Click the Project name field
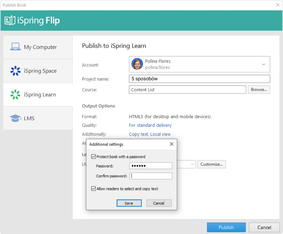 pyautogui.click(x=199, y=79)
